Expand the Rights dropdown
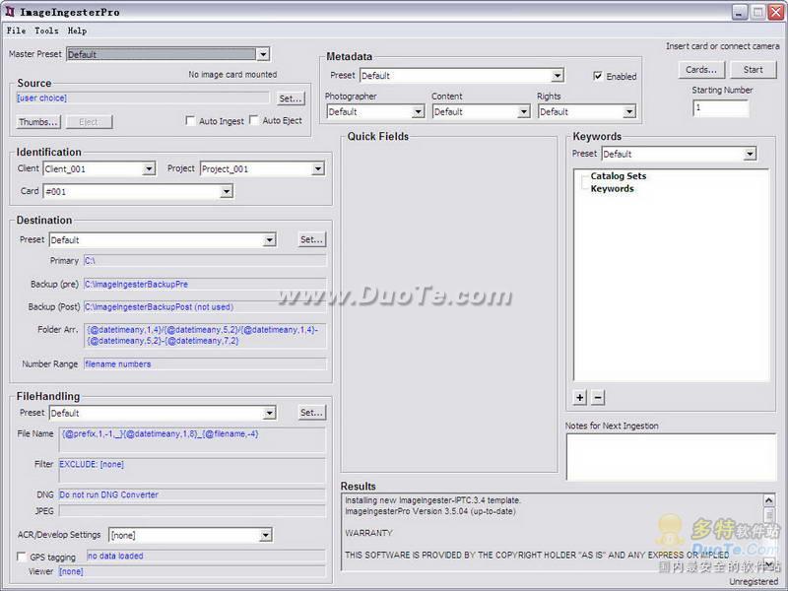Viewport: 788px width, 591px height. tap(629, 111)
